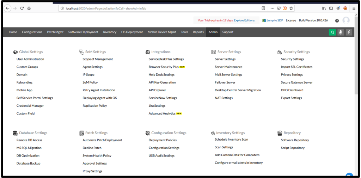The height and width of the screenshot is (178, 361).
Task: Open the rocket quick launch icon
Action: click(x=341, y=32)
